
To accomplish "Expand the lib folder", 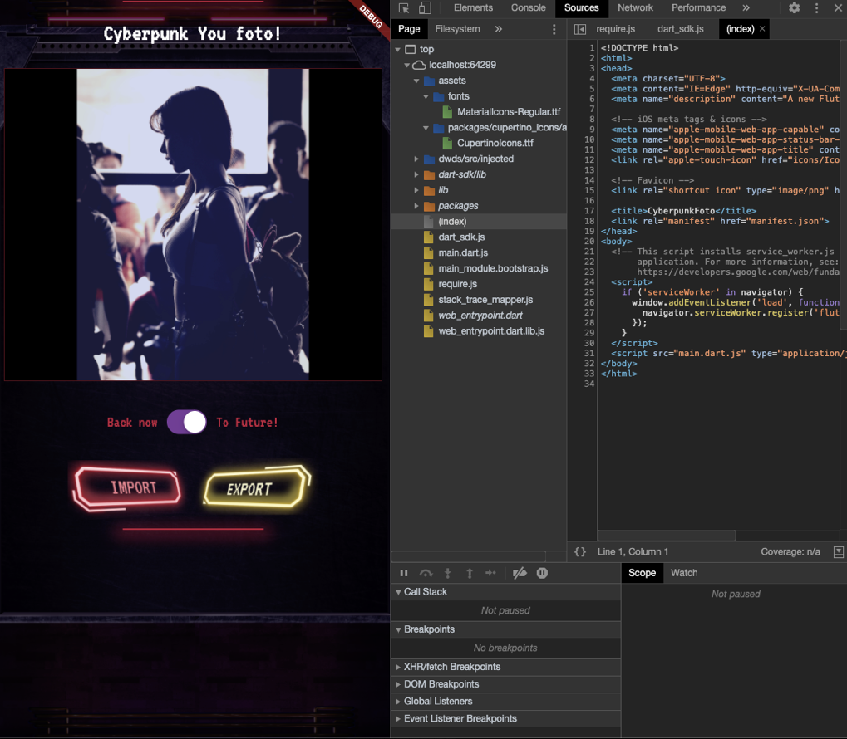I will [x=443, y=190].
